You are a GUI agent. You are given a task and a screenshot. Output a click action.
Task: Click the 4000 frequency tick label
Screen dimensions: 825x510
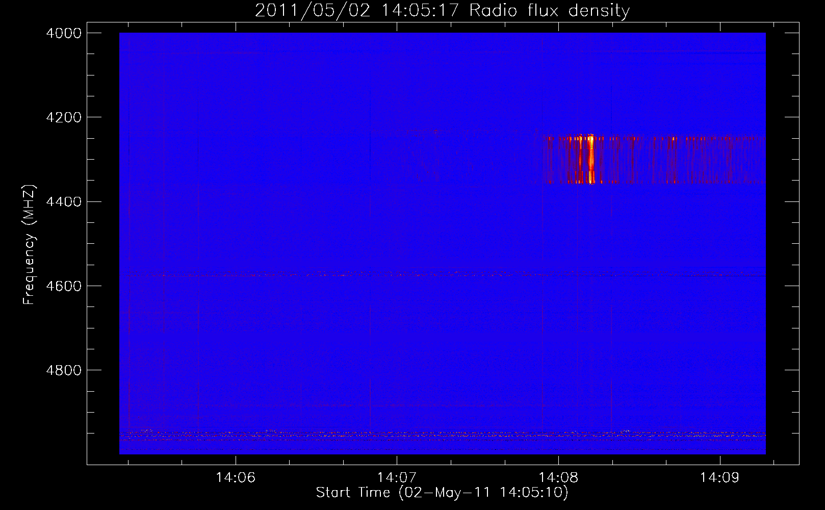pyautogui.click(x=64, y=33)
